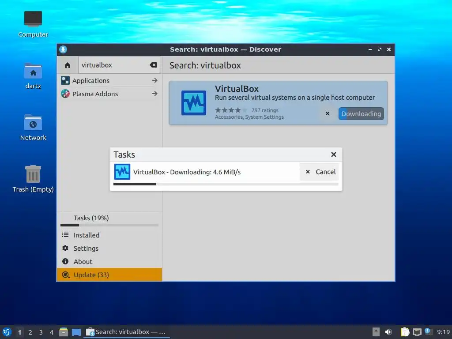Image resolution: width=452 pixels, height=339 pixels.
Task: Open the Trash (Empty) icon
Action: (x=33, y=179)
